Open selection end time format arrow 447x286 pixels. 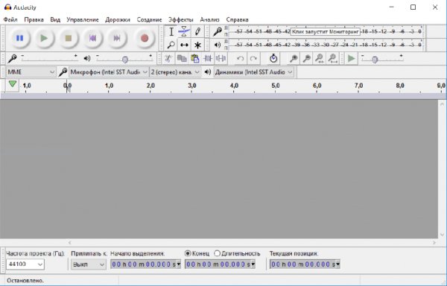pos(253,264)
